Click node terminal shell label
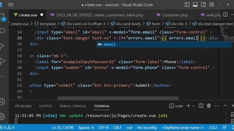The width and height of the screenshot is (234, 131). tap(176, 106)
